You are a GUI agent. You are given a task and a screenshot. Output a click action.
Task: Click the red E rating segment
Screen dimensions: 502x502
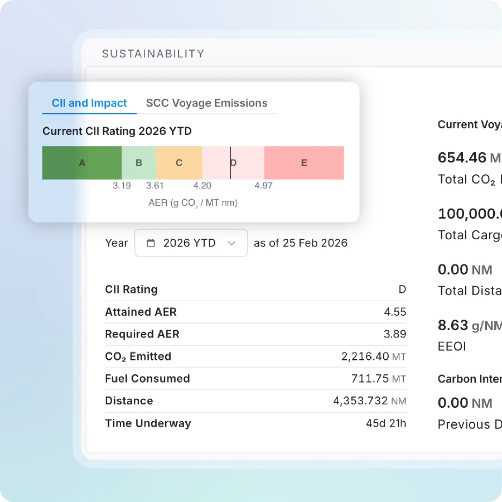coord(304,162)
